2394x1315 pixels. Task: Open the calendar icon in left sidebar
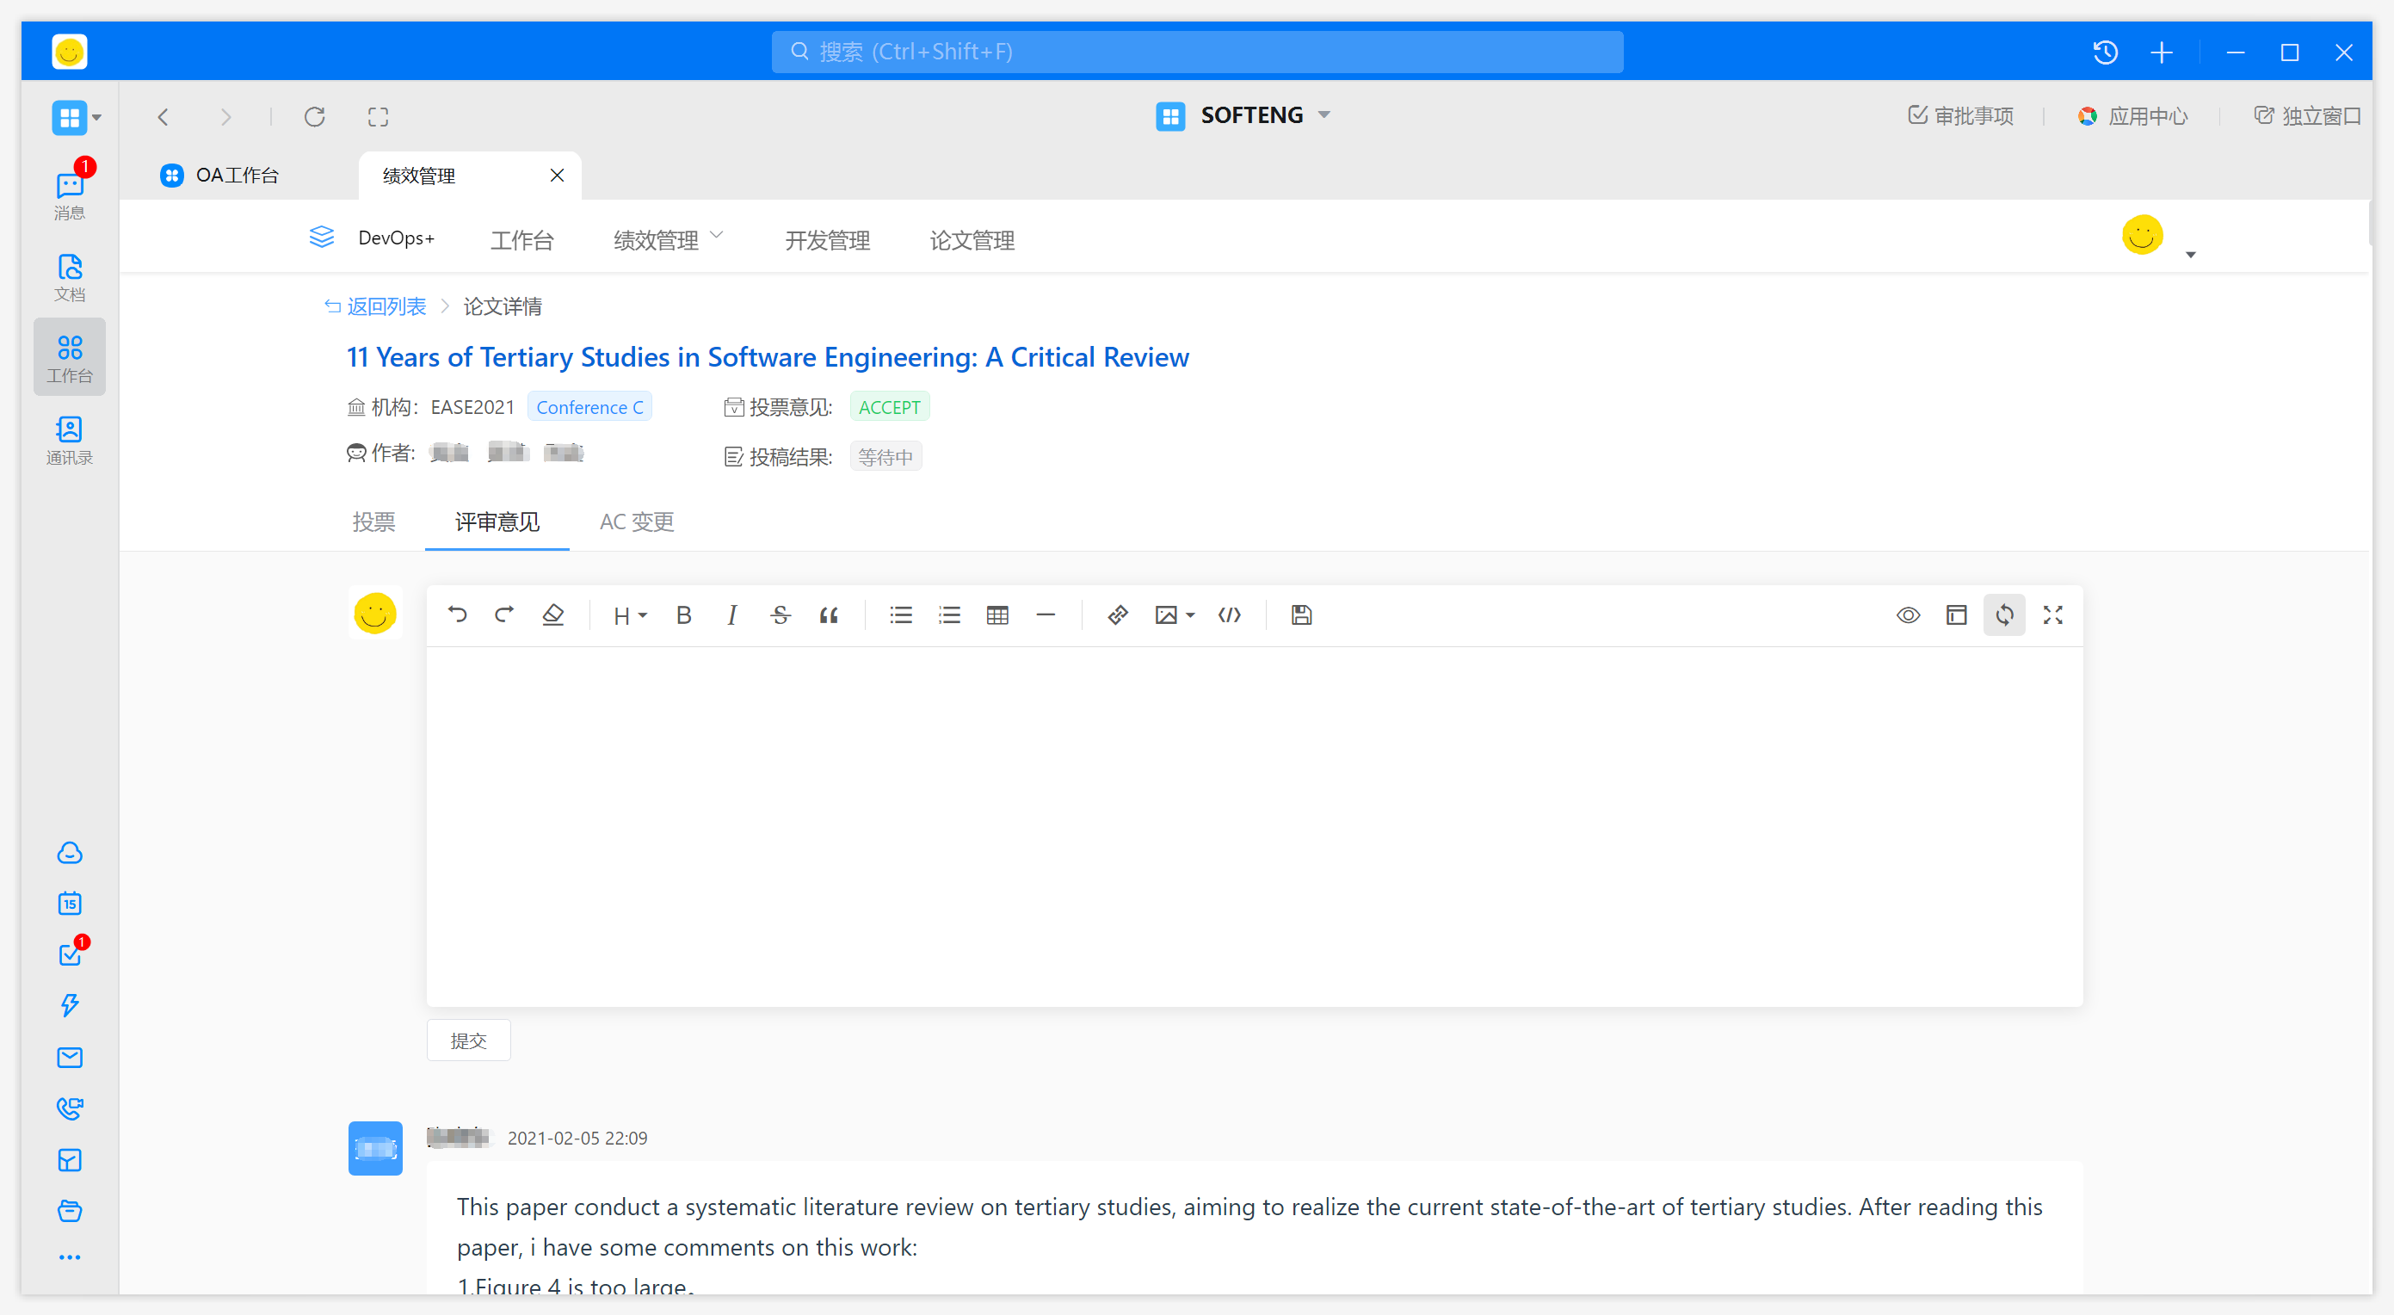[x=70, y=904]
